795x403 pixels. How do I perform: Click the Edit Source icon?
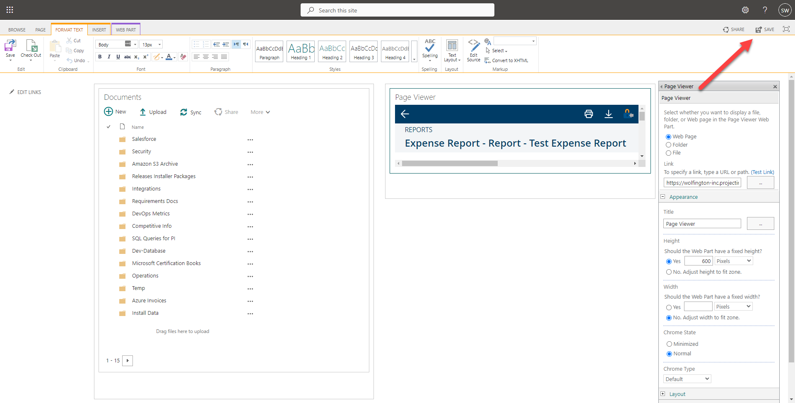474,45
